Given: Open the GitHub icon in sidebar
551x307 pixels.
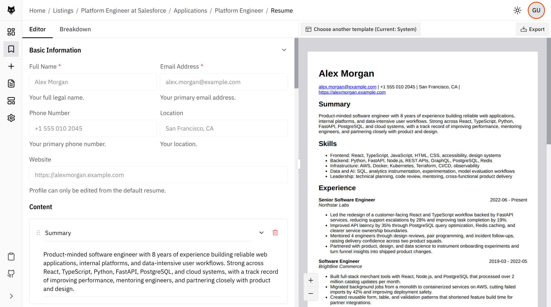Looking at the screenshot, I should (11, 274).
